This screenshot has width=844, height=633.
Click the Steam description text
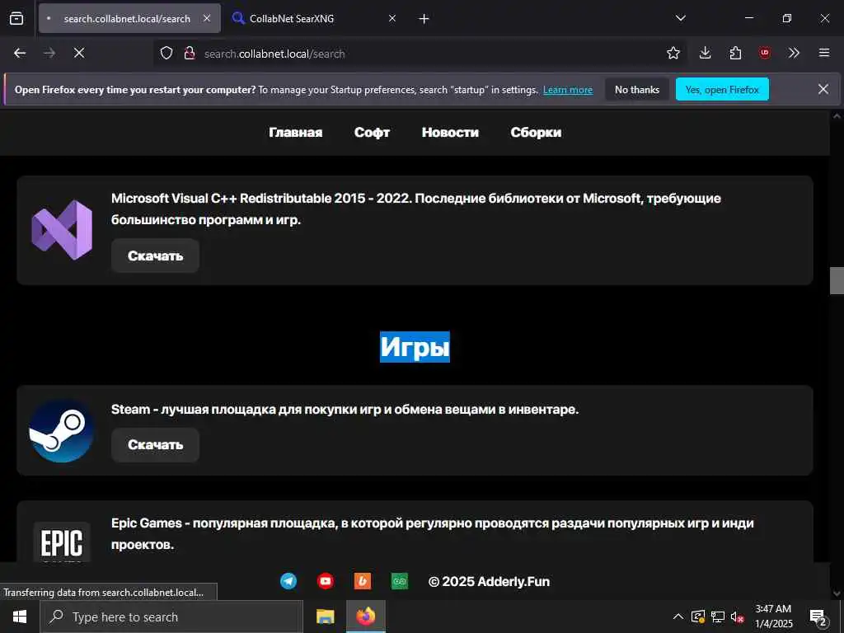click(345, 409)
